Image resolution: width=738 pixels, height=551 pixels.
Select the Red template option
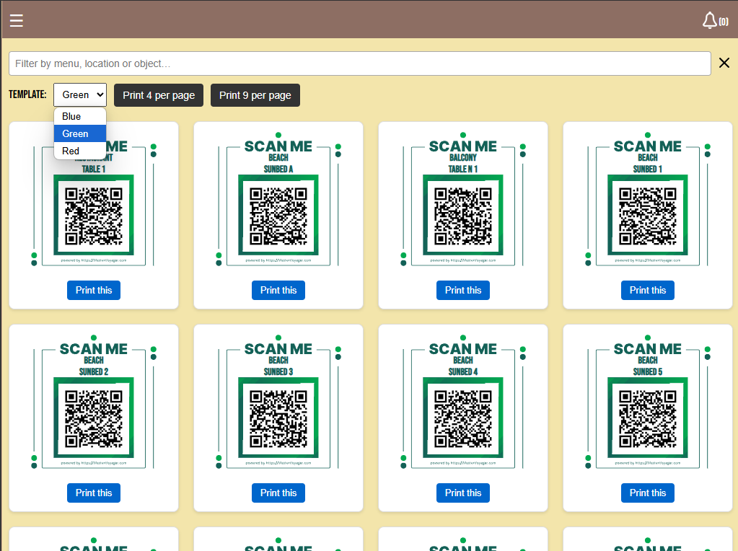pyautogui.click(x=80, y=151)
